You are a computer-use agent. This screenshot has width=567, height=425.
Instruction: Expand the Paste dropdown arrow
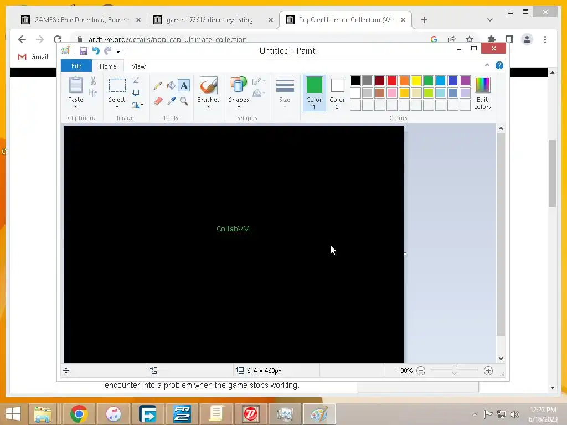tap(75, 107)
